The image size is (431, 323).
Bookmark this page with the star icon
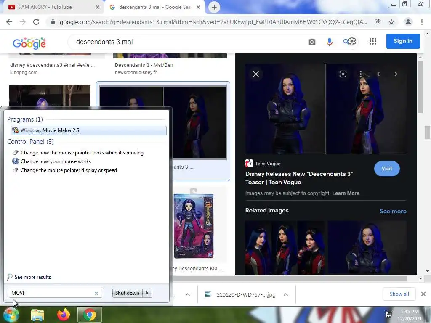[391, 22]
